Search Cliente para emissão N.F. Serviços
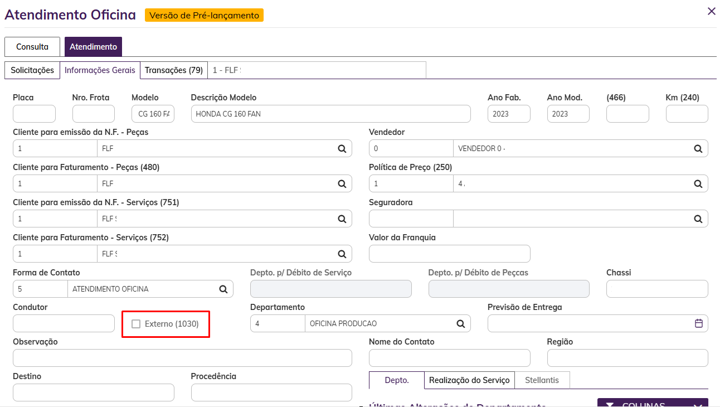This screenshot has width=720, height=407. [x=342, y=219]
